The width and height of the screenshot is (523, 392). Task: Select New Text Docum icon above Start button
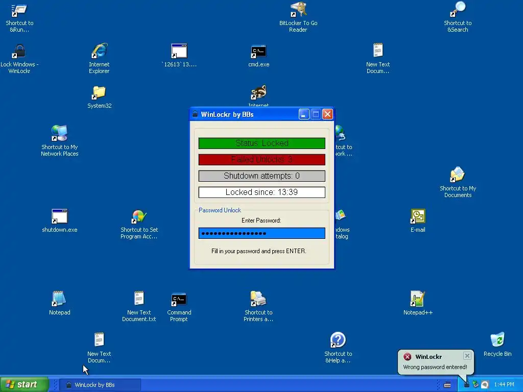[99, 348]
